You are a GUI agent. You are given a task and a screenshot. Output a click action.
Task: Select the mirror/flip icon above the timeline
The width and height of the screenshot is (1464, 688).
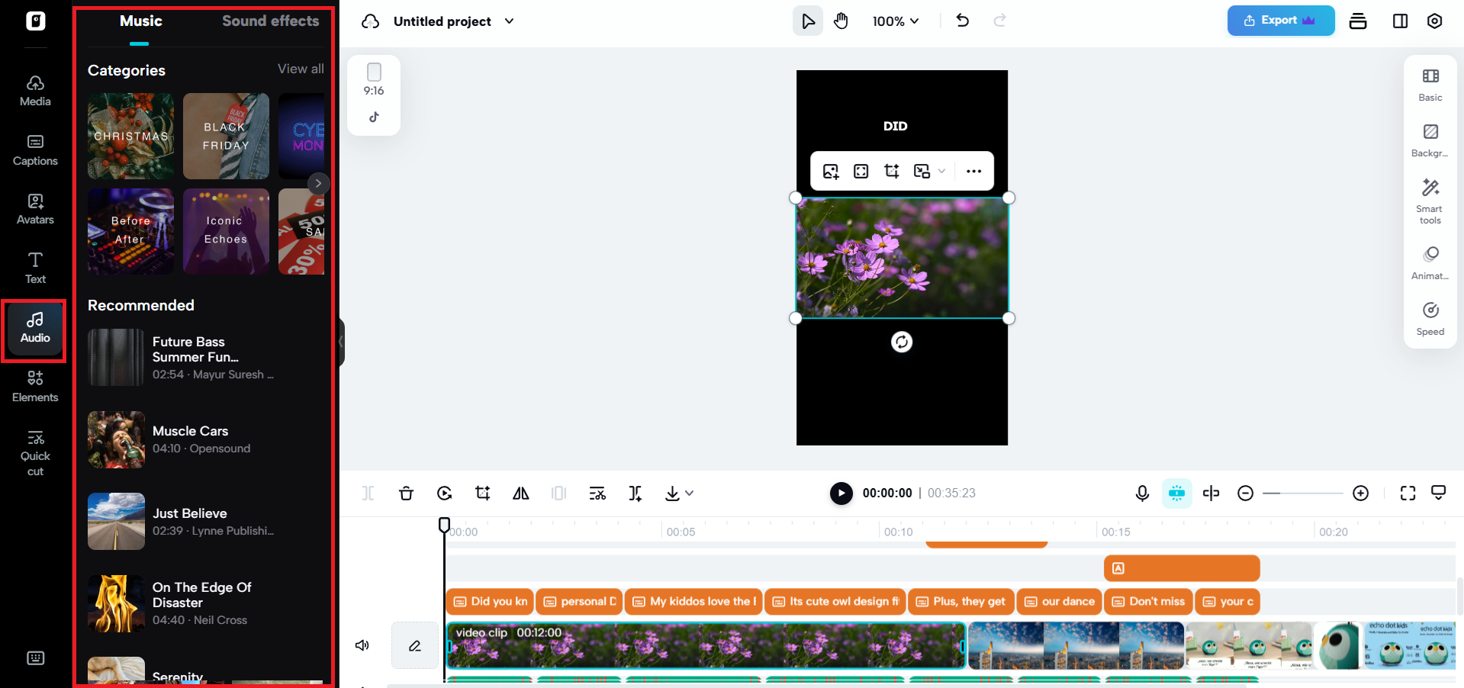pos(520,493)
